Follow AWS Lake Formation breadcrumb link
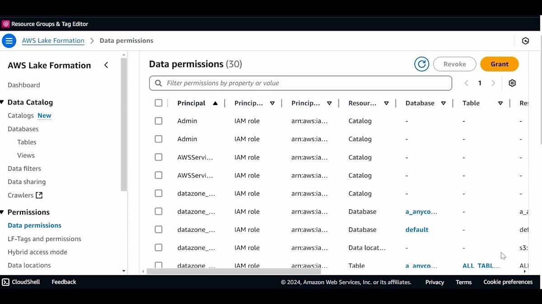The image size is (542, 304). pyautogui.click(x=53, y=41)
